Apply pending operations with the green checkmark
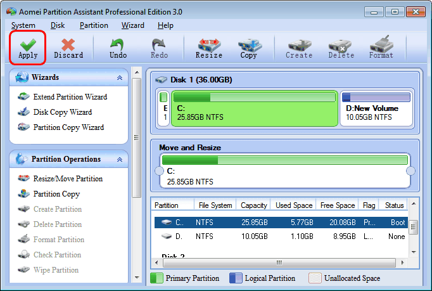Viewport: 432px width, 291px height. tap(27, 48)
